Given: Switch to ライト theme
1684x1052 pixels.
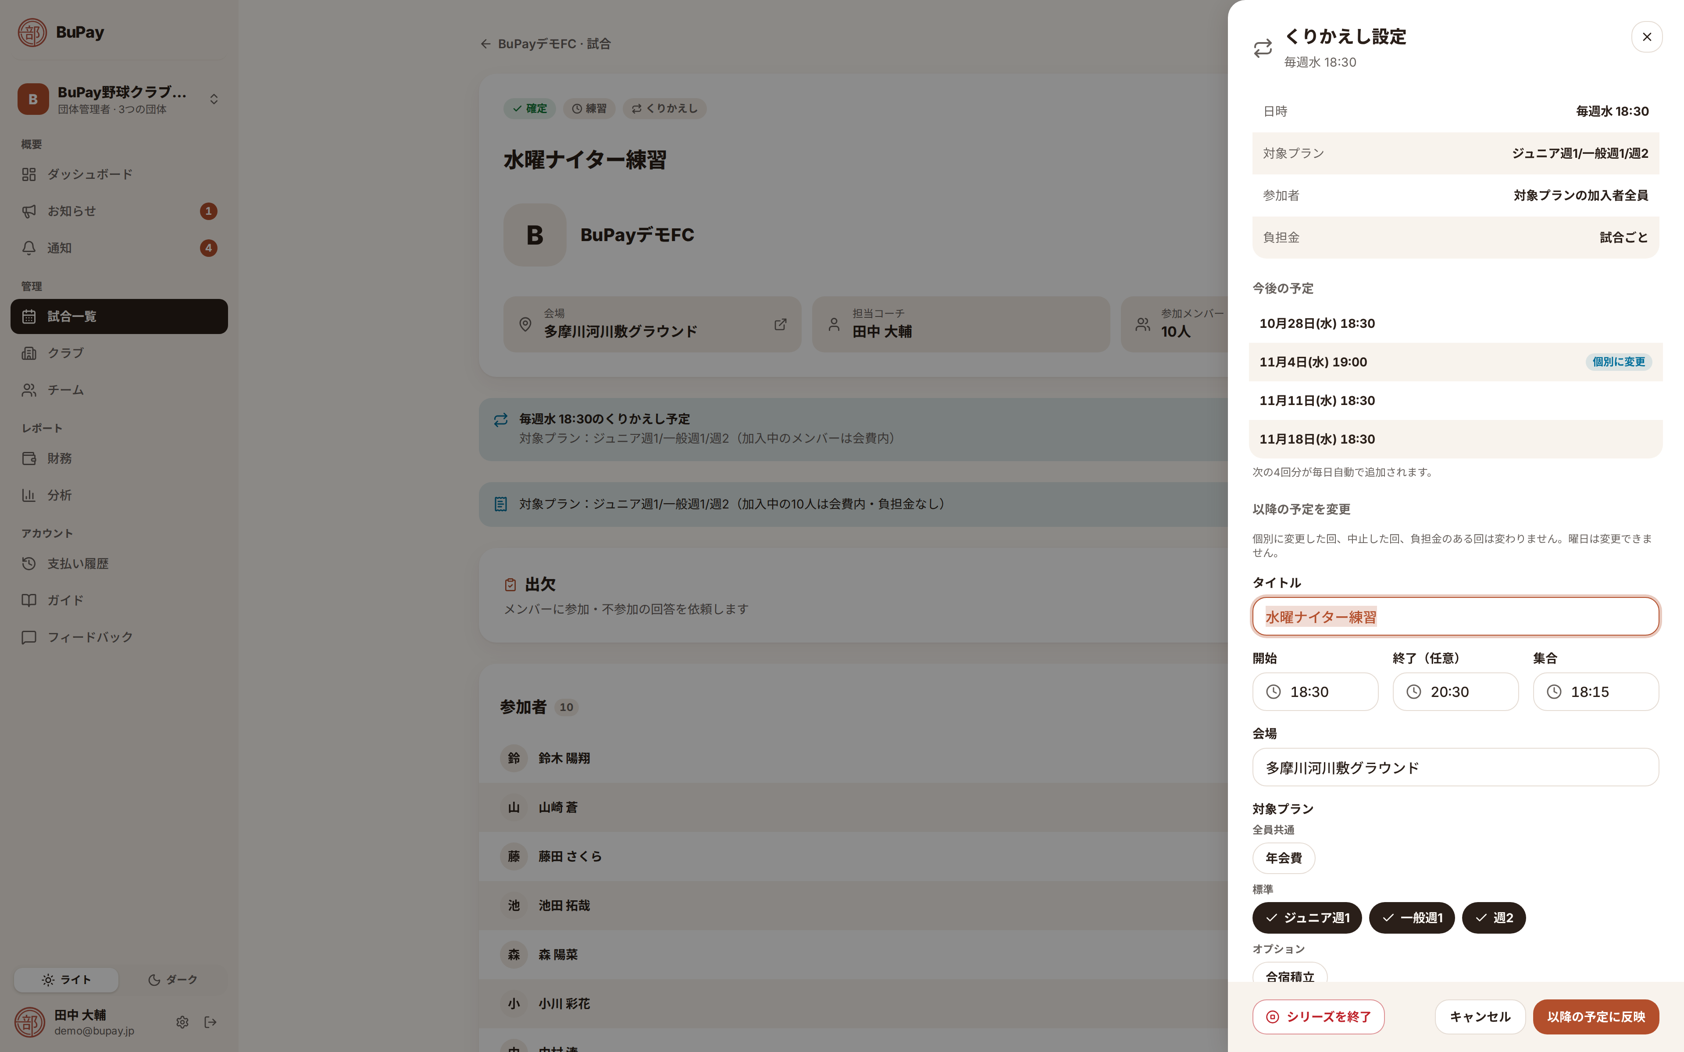Looking at the screenshot, I should (66, 980).
